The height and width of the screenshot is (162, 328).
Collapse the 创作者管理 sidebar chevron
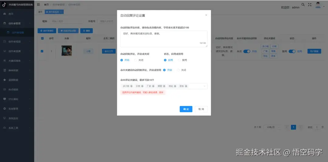pyautogui.click(x=30, y=23)
